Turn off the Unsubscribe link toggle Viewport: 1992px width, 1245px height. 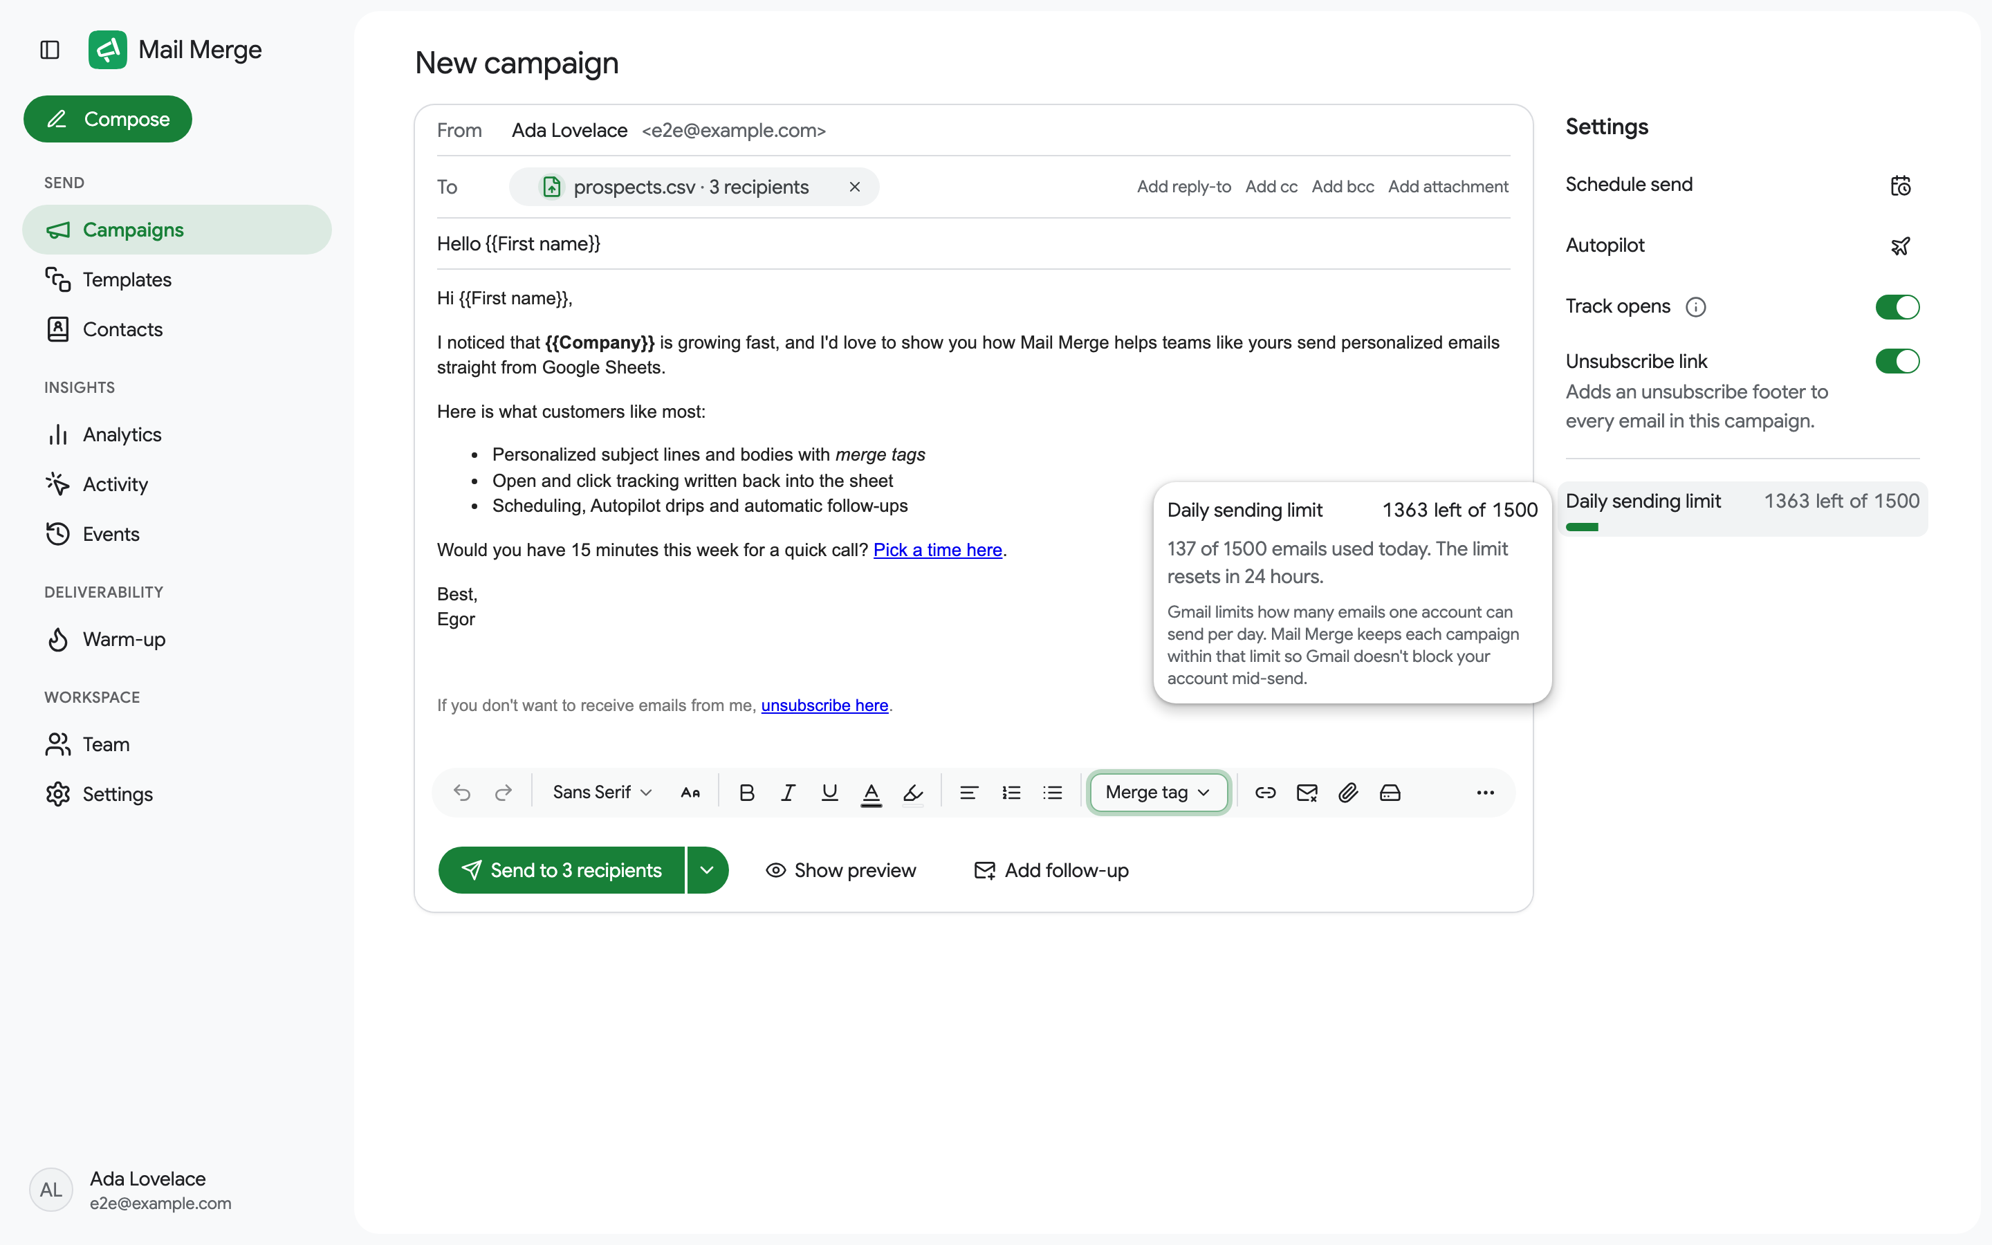[1897, 360]
